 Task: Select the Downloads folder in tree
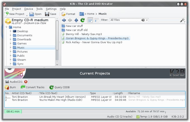tap(22, 40)
